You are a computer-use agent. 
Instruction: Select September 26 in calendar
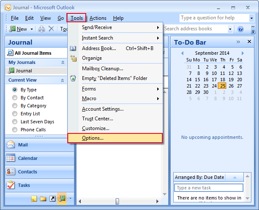pyautogui.click(x=231, y=86)
